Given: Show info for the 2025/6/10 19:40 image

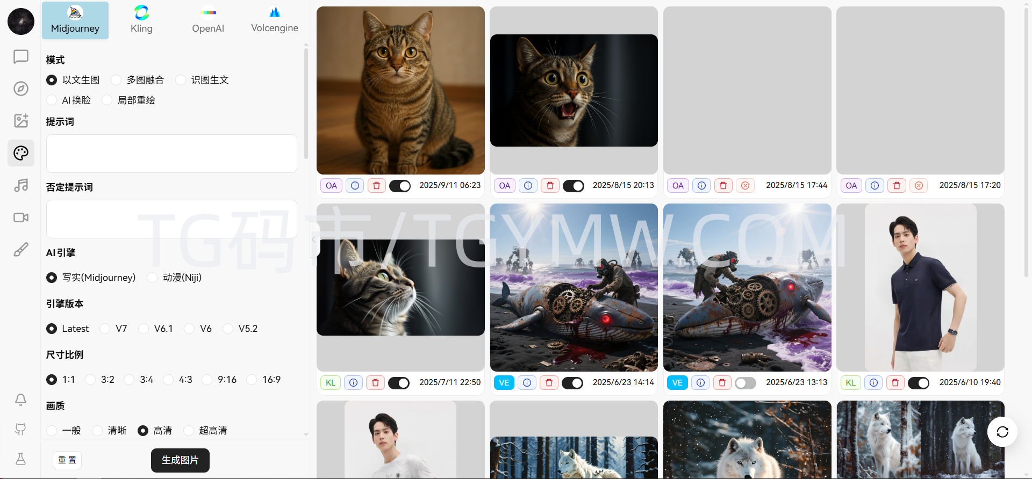Looking at the screenshot, I should [x=873, y=383].
